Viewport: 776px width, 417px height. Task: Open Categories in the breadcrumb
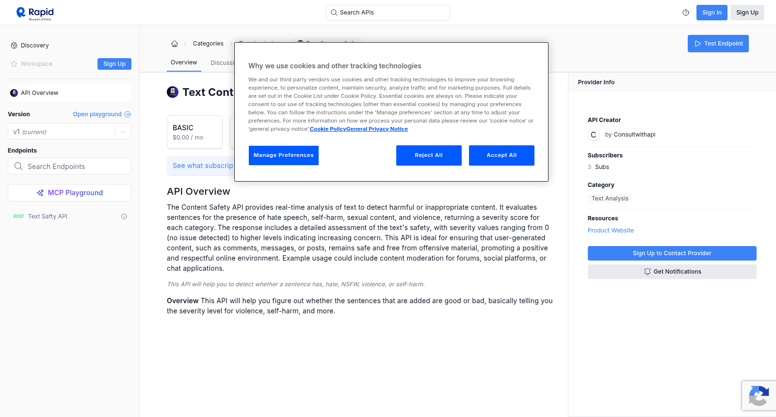coord(208,44)
